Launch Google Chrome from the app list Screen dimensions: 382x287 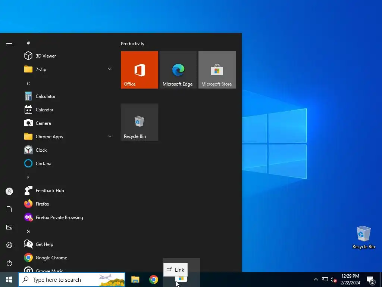pyautogui.click(x=68, y=257)
